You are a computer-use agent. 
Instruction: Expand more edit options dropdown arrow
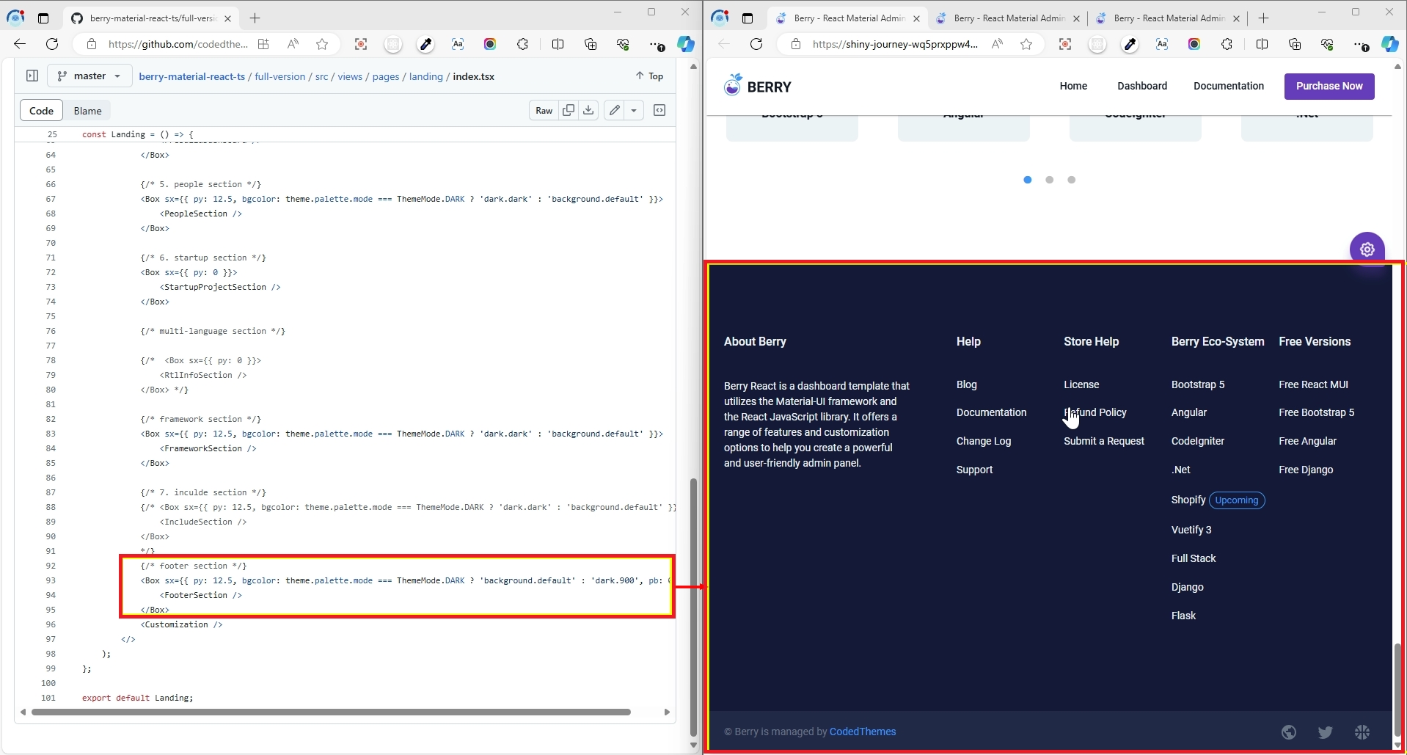[634, 110]
